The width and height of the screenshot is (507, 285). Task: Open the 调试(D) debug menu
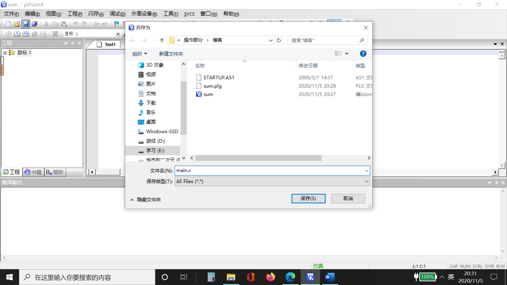(118, 14)
